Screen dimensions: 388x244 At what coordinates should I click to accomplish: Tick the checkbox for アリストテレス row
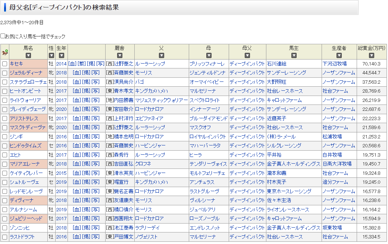click(x=5, y=119)
